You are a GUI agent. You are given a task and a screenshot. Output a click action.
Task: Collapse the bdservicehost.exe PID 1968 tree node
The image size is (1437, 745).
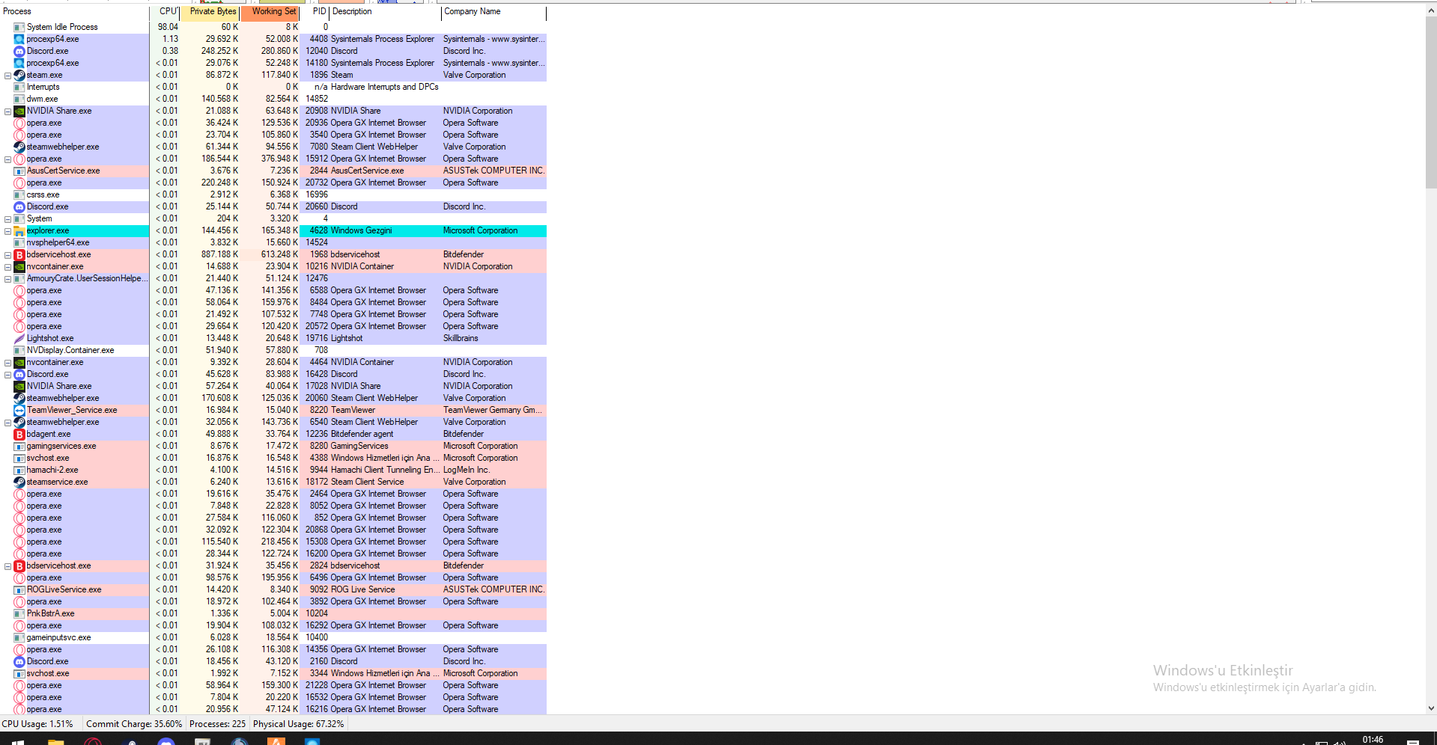coord(7,255)
